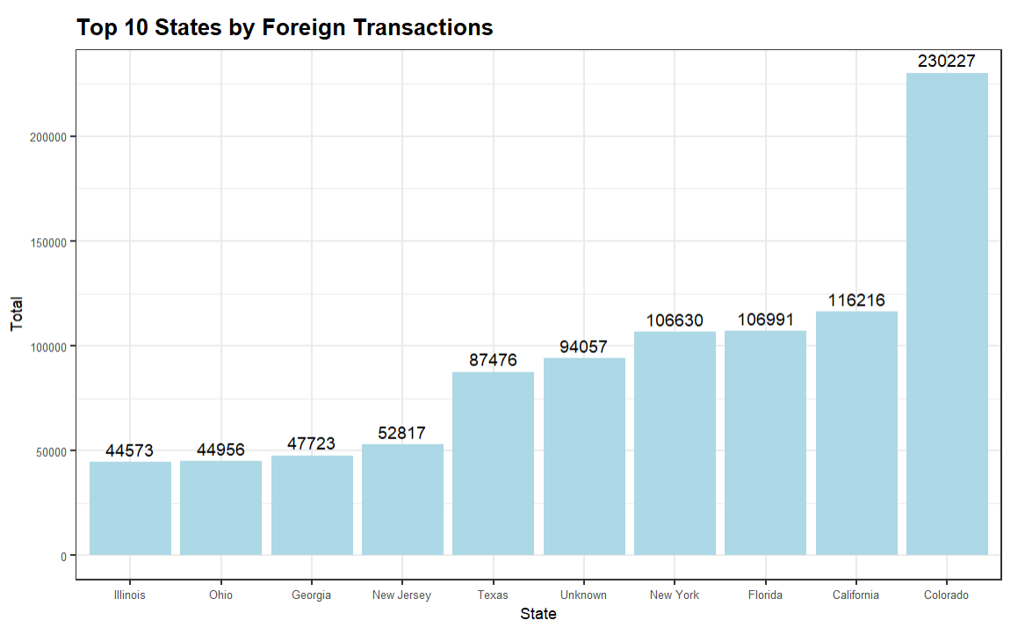Select the 116216 data label

tap(856, 300)
